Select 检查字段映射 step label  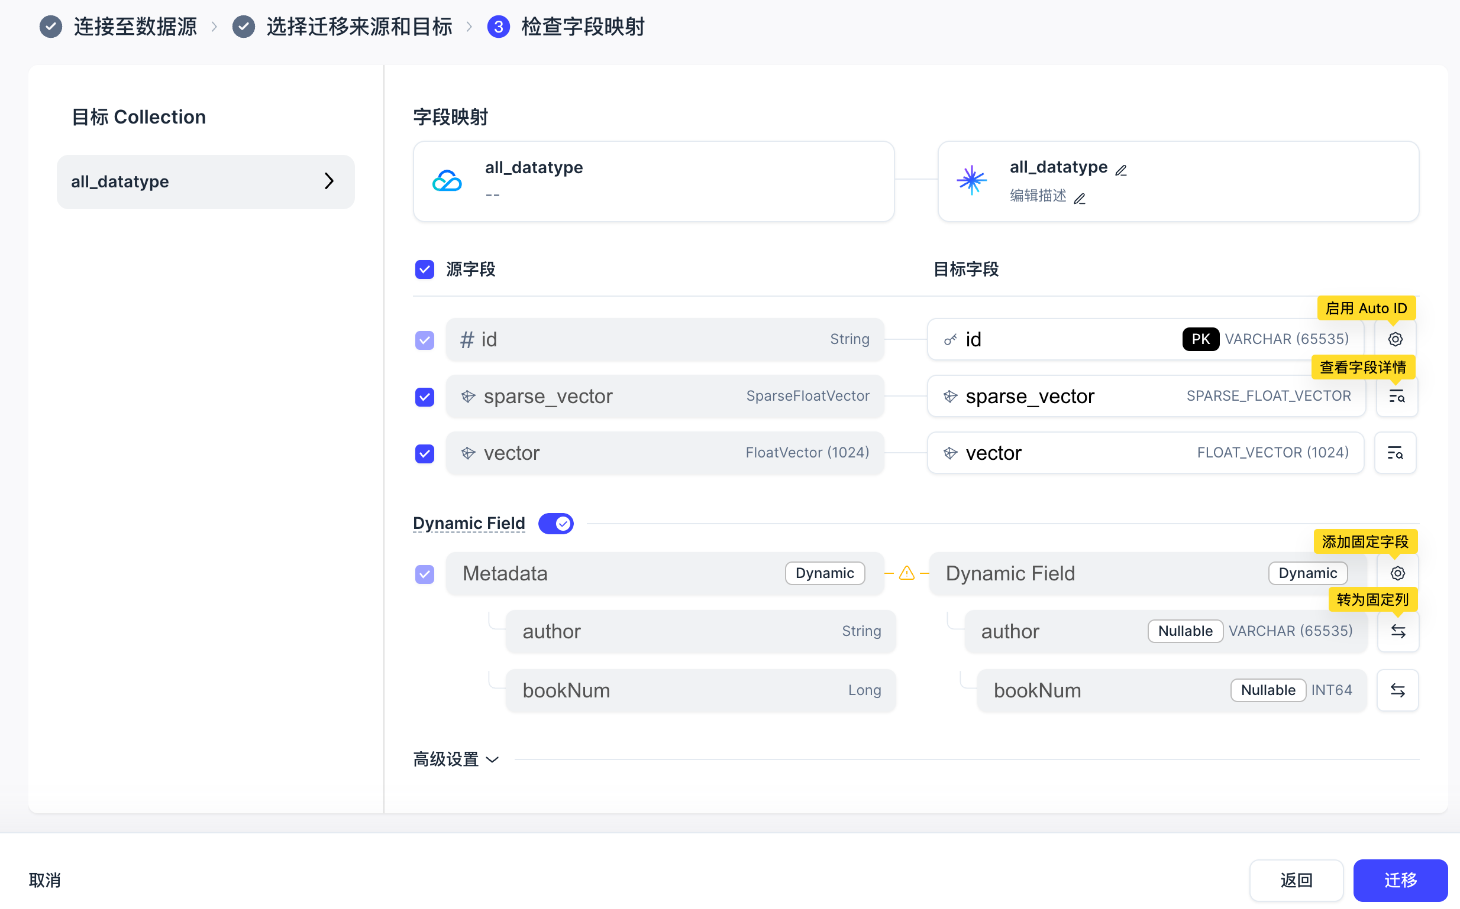pos(583,27)
